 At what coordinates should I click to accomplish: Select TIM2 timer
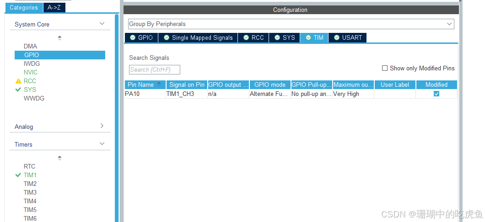pyautogui.click(x=30, y=184)
